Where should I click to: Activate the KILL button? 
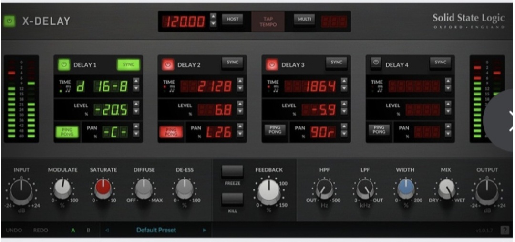[232, 199]
